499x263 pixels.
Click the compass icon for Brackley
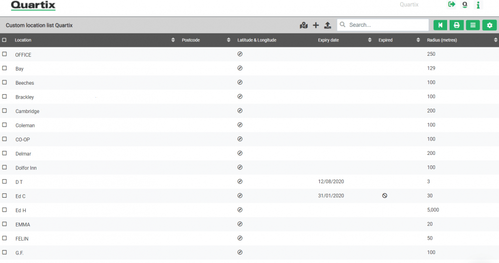(240, 97)
